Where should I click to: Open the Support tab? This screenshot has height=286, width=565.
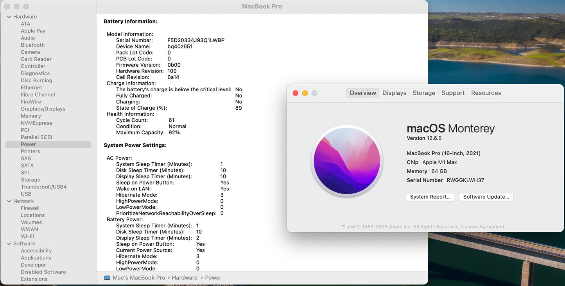[x=453, y=93]
